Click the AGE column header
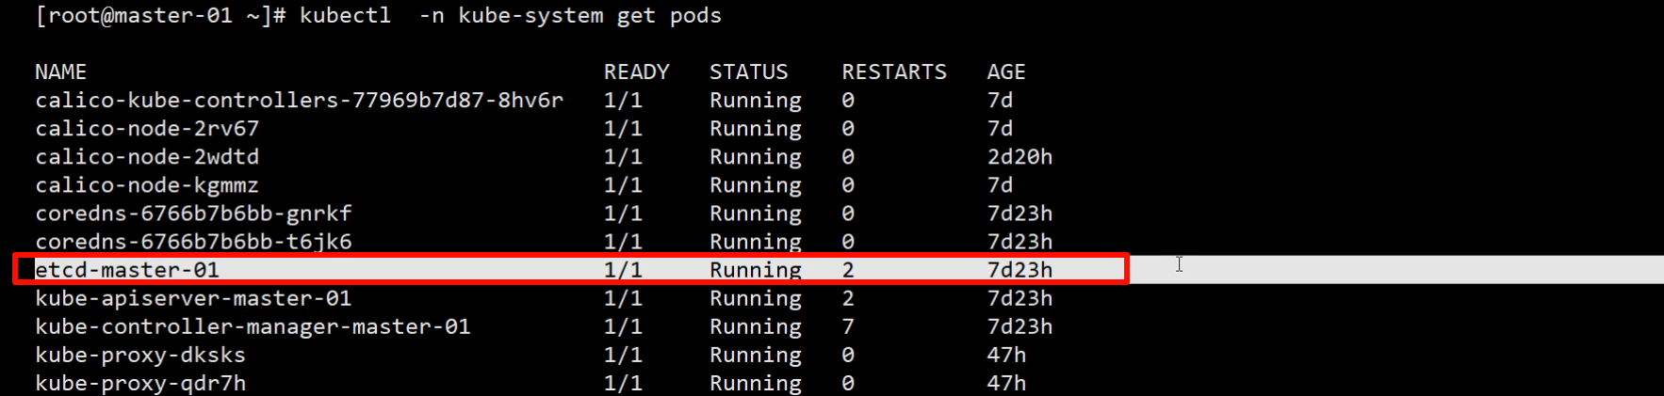 point(1005,72)
